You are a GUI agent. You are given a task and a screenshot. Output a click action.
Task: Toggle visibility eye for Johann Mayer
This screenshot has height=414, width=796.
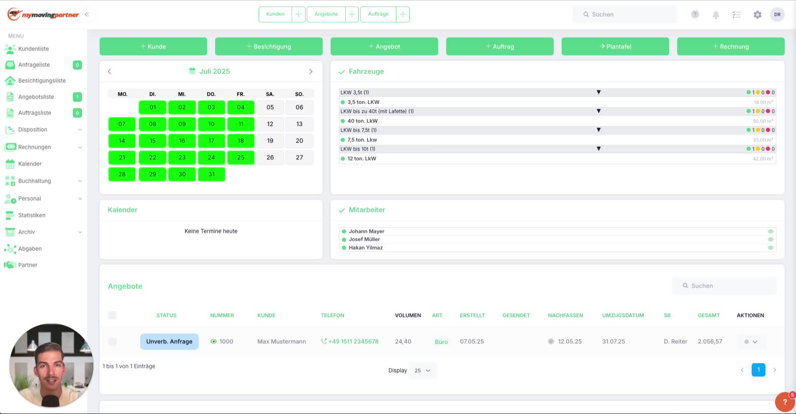point(770,231)
